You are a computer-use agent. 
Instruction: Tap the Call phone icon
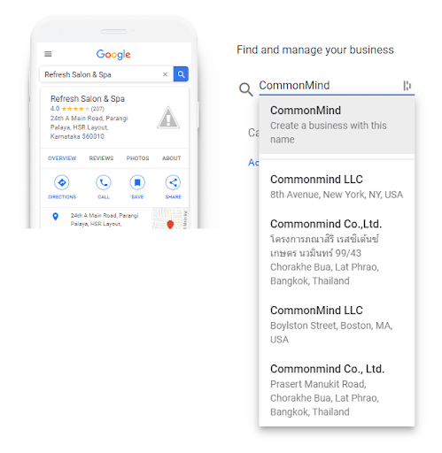104,182
